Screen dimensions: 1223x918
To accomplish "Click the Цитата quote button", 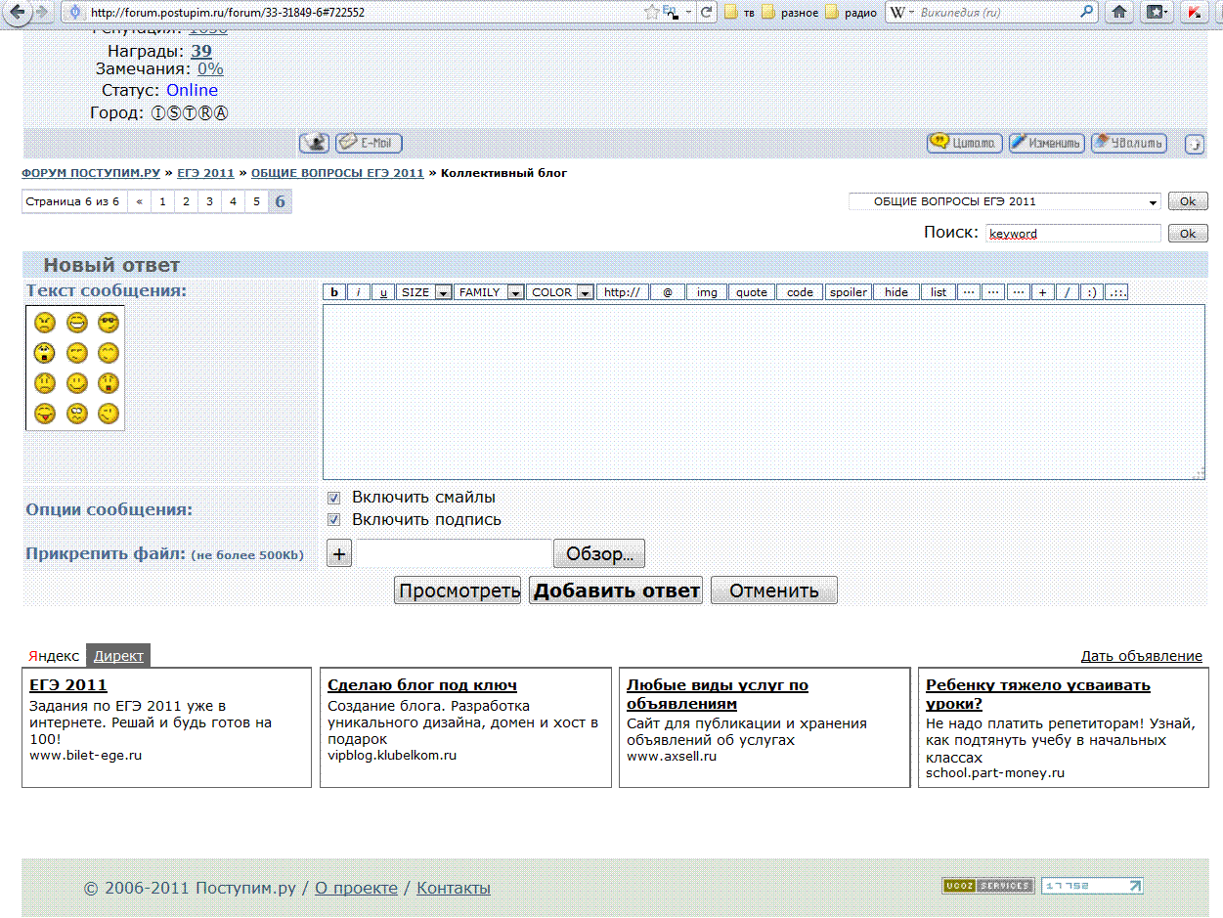I will pyautogui.click(x=964, y=143).
